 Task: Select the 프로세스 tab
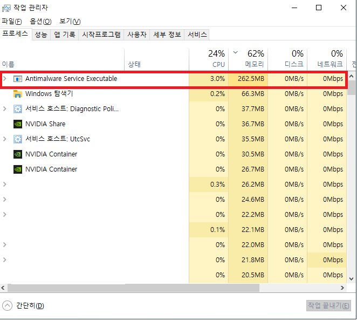(x=15, y=34)
